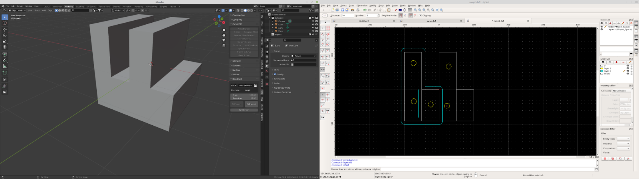
Task: Enable or disable the Clipping checkbox
Action: point(420,16)
